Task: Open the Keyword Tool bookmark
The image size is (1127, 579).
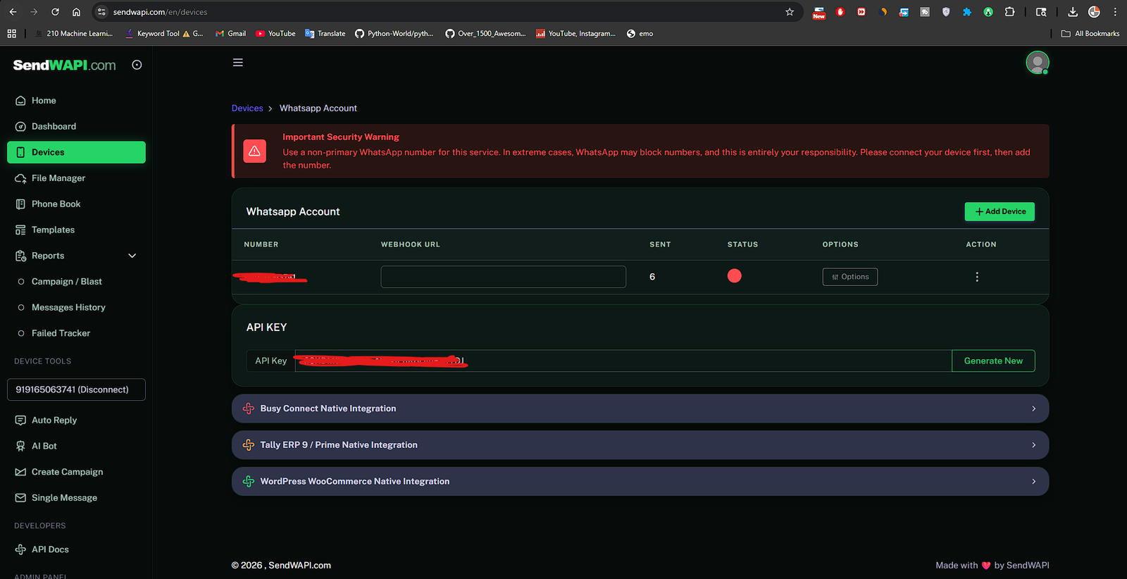Action: pos(164,33)
